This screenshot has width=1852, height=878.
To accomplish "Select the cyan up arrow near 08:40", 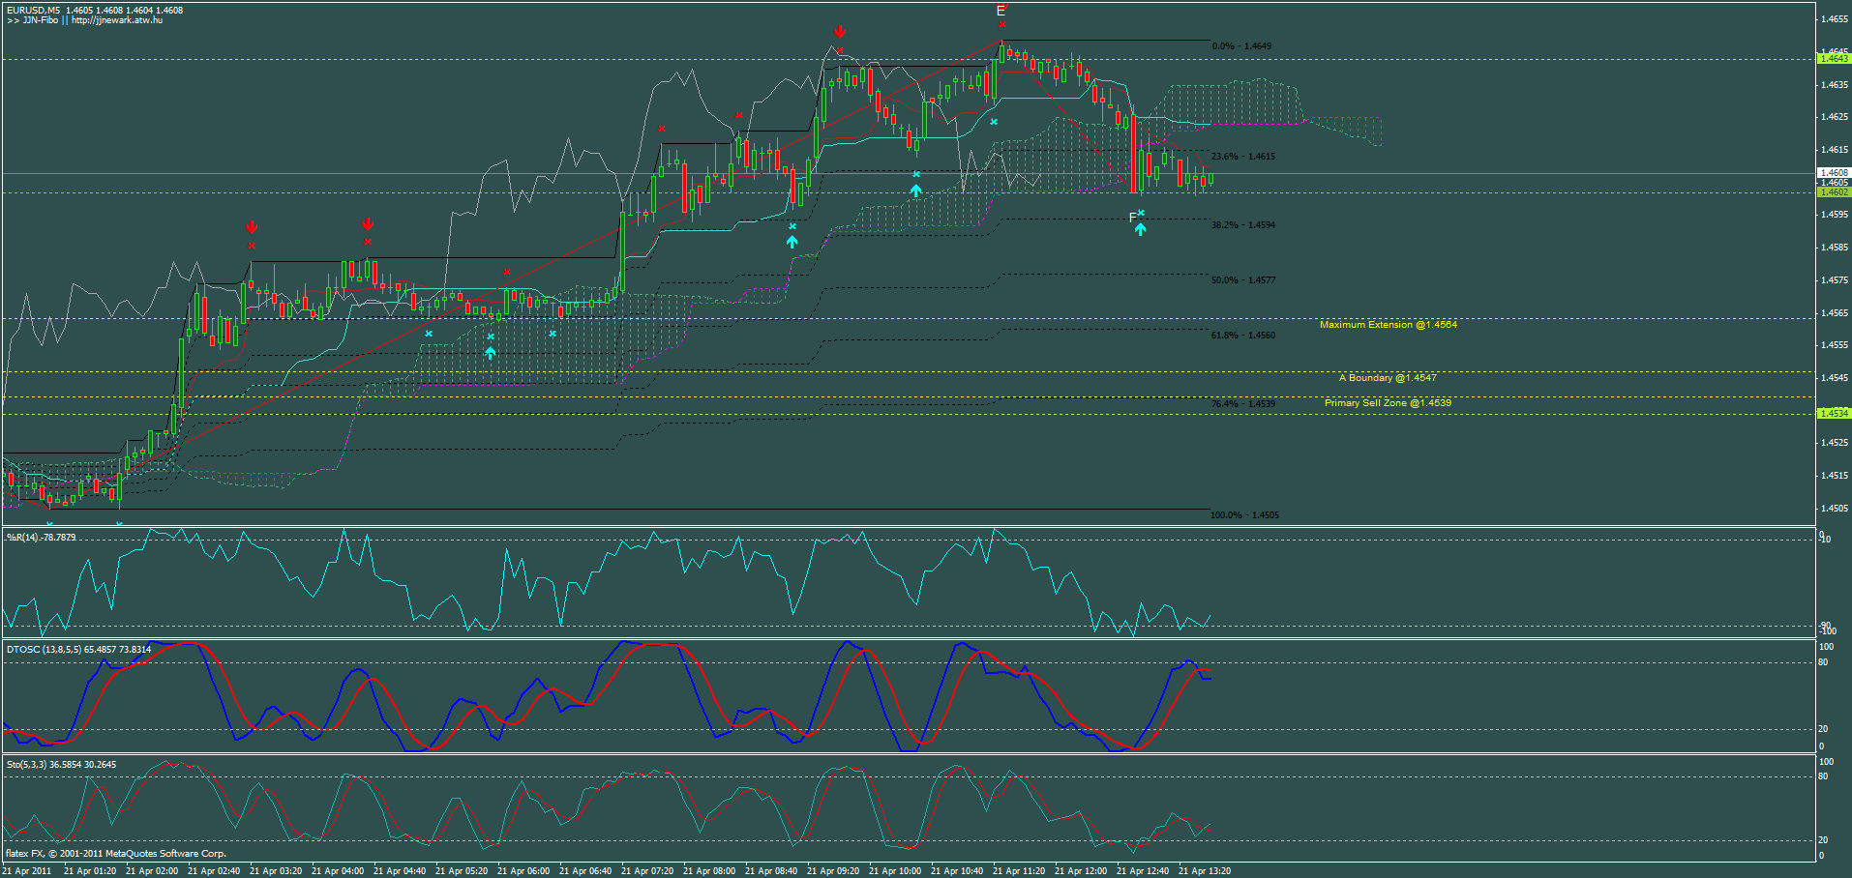I will click(792, 242).
